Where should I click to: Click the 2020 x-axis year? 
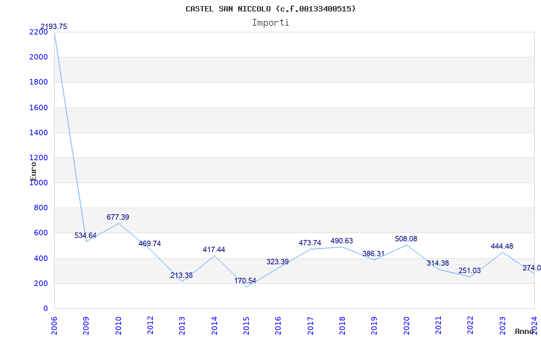click(406, 325)
